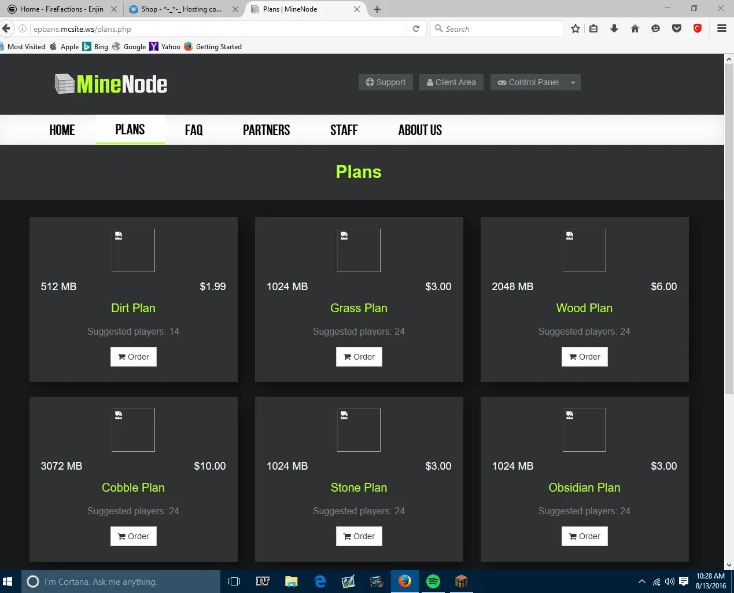This screenshot has height=593, width=734.
Task: Open the ABOUT US nav item
Action: tap(420, 130)
